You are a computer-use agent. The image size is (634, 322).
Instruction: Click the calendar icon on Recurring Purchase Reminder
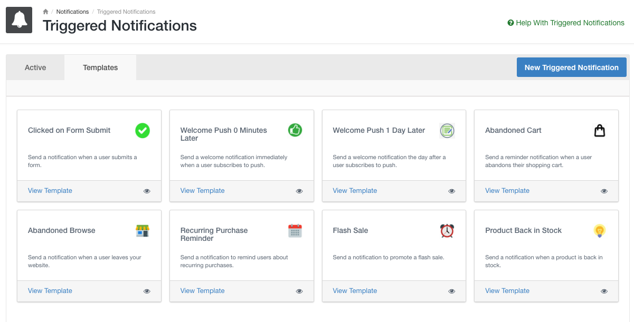295,230
